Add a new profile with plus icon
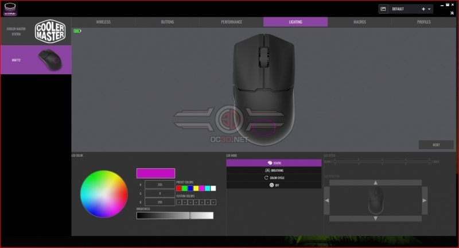 click(x=423, y=9)
